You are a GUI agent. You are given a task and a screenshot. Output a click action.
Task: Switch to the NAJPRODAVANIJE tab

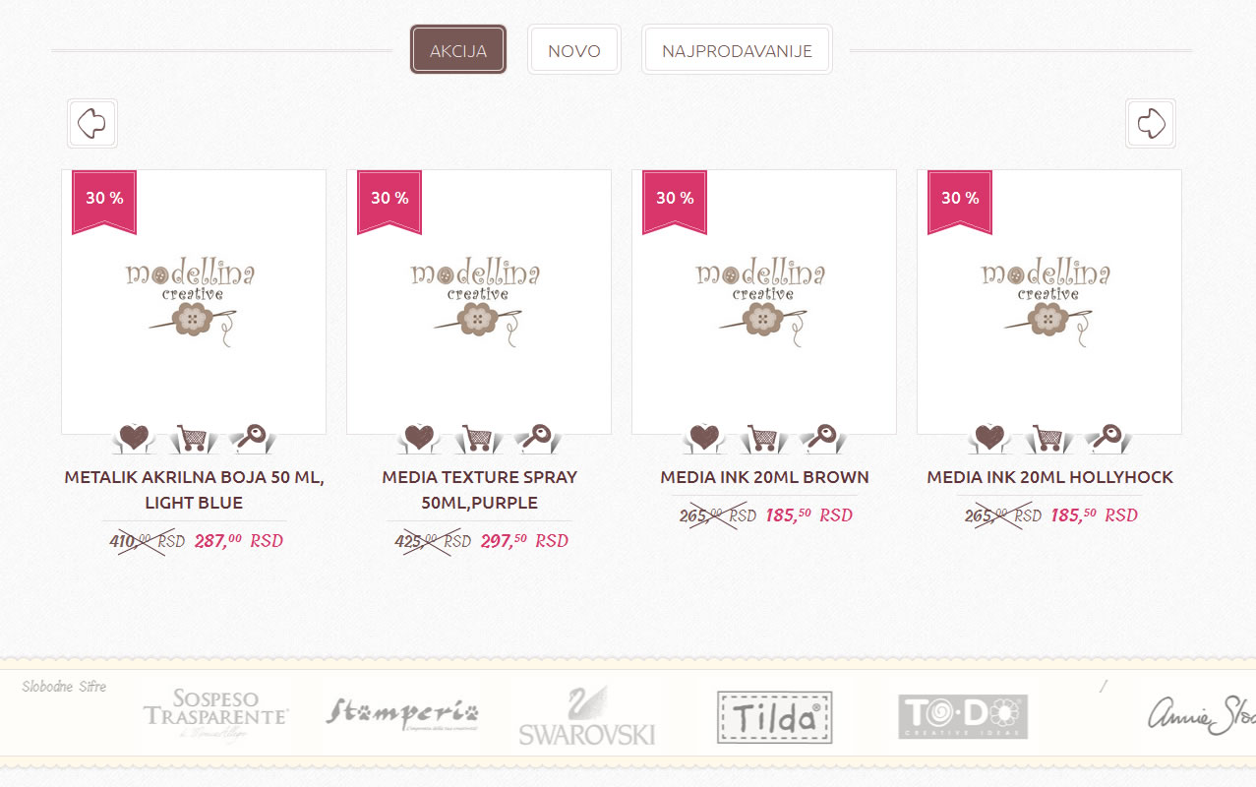pos(738,50)
